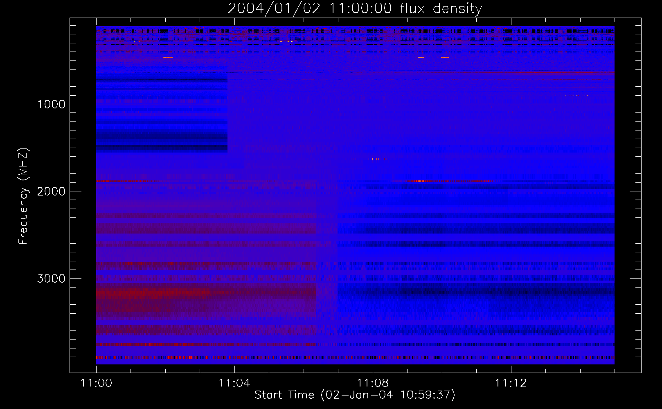Select the 11:08 time axis tick label
This screenshot has width=662, height=409.
pos(373,383)
